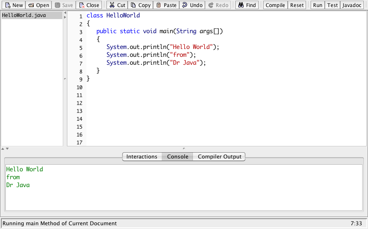Run the main method

coord(318,5)
